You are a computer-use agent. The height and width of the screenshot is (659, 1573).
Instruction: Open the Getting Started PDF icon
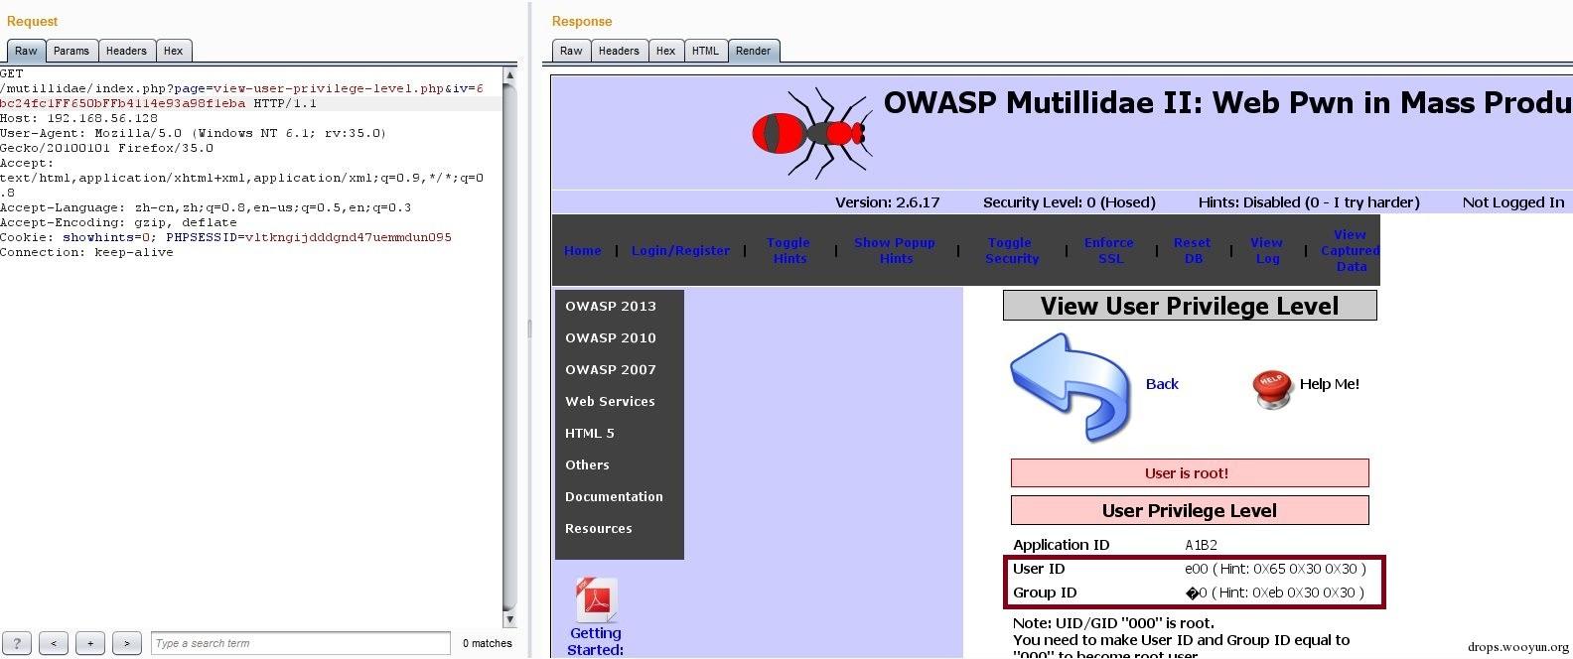pos(596,600)
